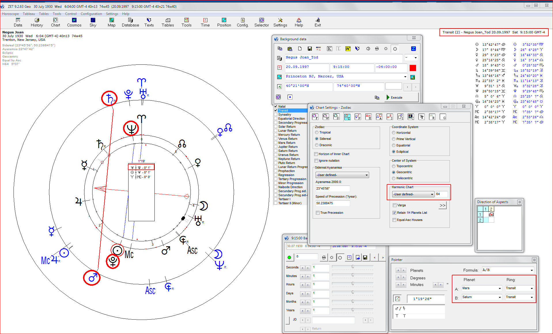
Task: Open the Sky view icon
Action: click(x=93, y=22)
